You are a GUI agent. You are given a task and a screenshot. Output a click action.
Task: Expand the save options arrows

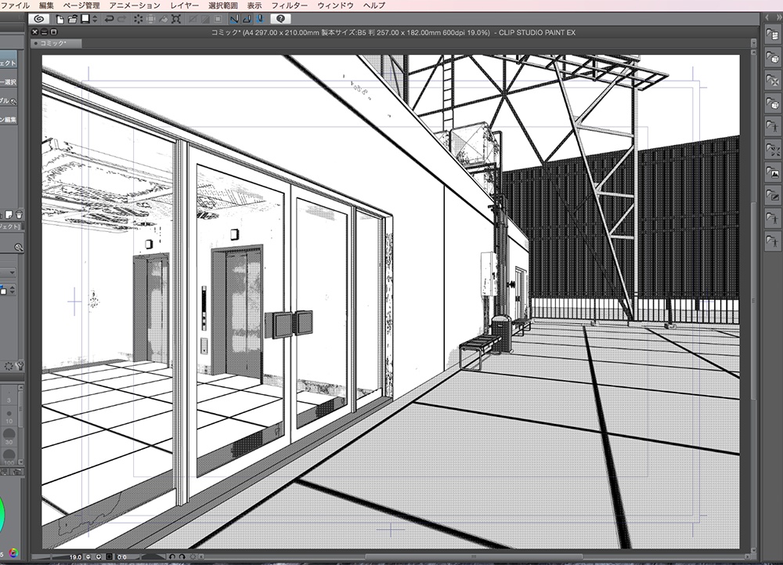pyautogui.click(x=95, y=19)
